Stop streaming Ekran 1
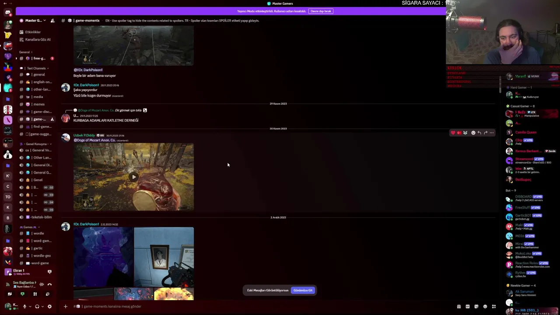The width and height of the screenshot is (560, 315). 49,272
